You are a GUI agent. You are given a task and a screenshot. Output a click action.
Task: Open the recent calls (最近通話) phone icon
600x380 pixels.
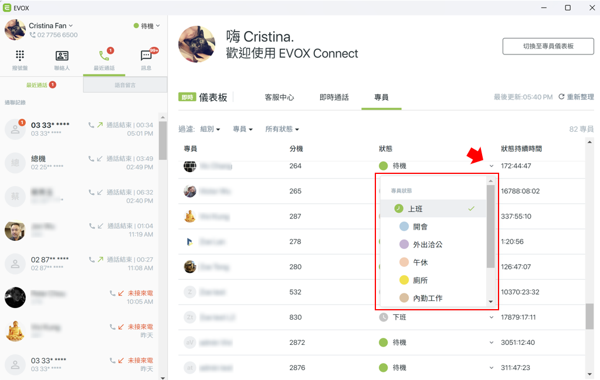point(104,56)
